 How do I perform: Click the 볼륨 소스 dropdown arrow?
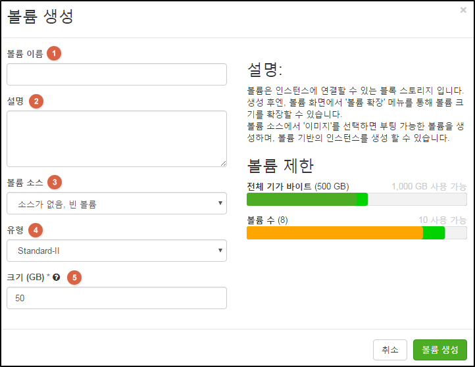click(220, 203)
